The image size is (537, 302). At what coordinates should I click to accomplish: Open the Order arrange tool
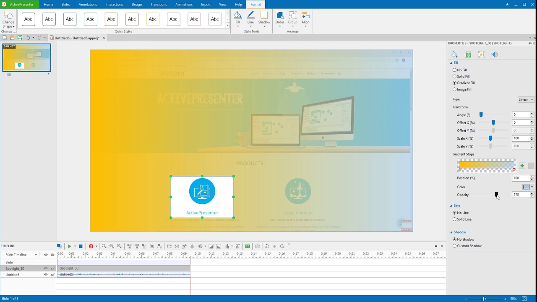coord(279,19)
